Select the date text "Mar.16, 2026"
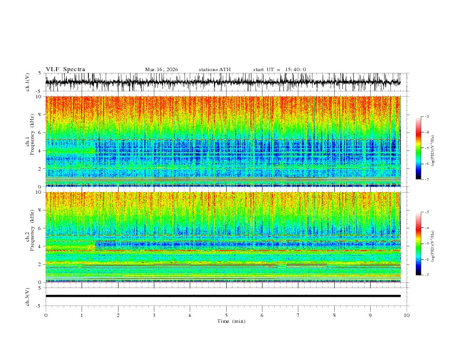Viewport: 458px width, 354px height. tap(161, 69)
